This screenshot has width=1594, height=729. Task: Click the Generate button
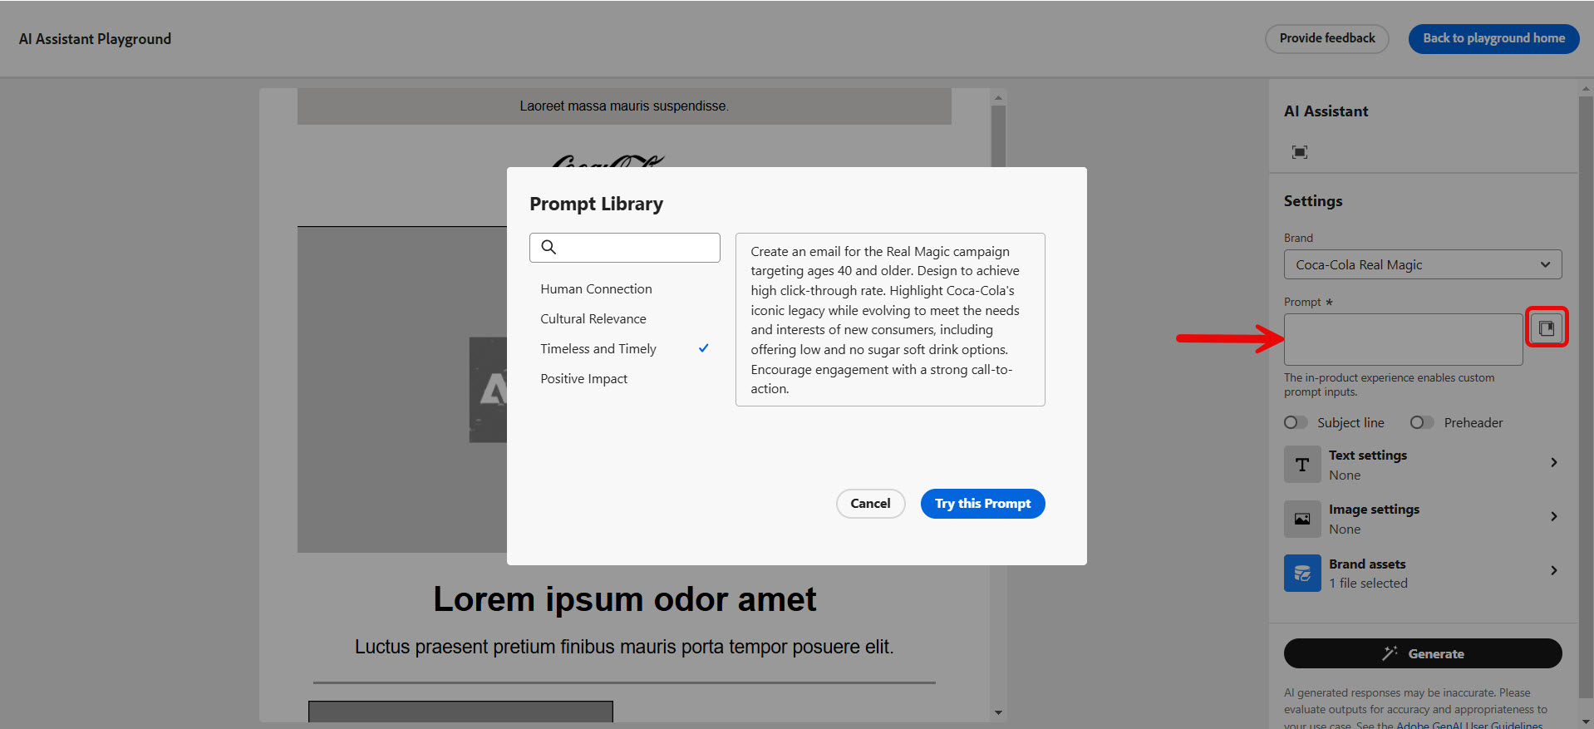1423,653
